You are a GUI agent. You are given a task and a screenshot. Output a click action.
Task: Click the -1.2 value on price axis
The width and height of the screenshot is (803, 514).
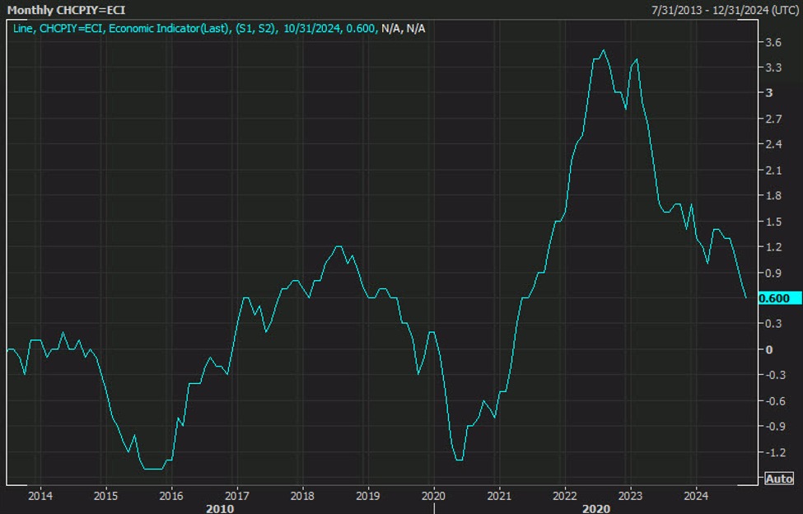773,452
